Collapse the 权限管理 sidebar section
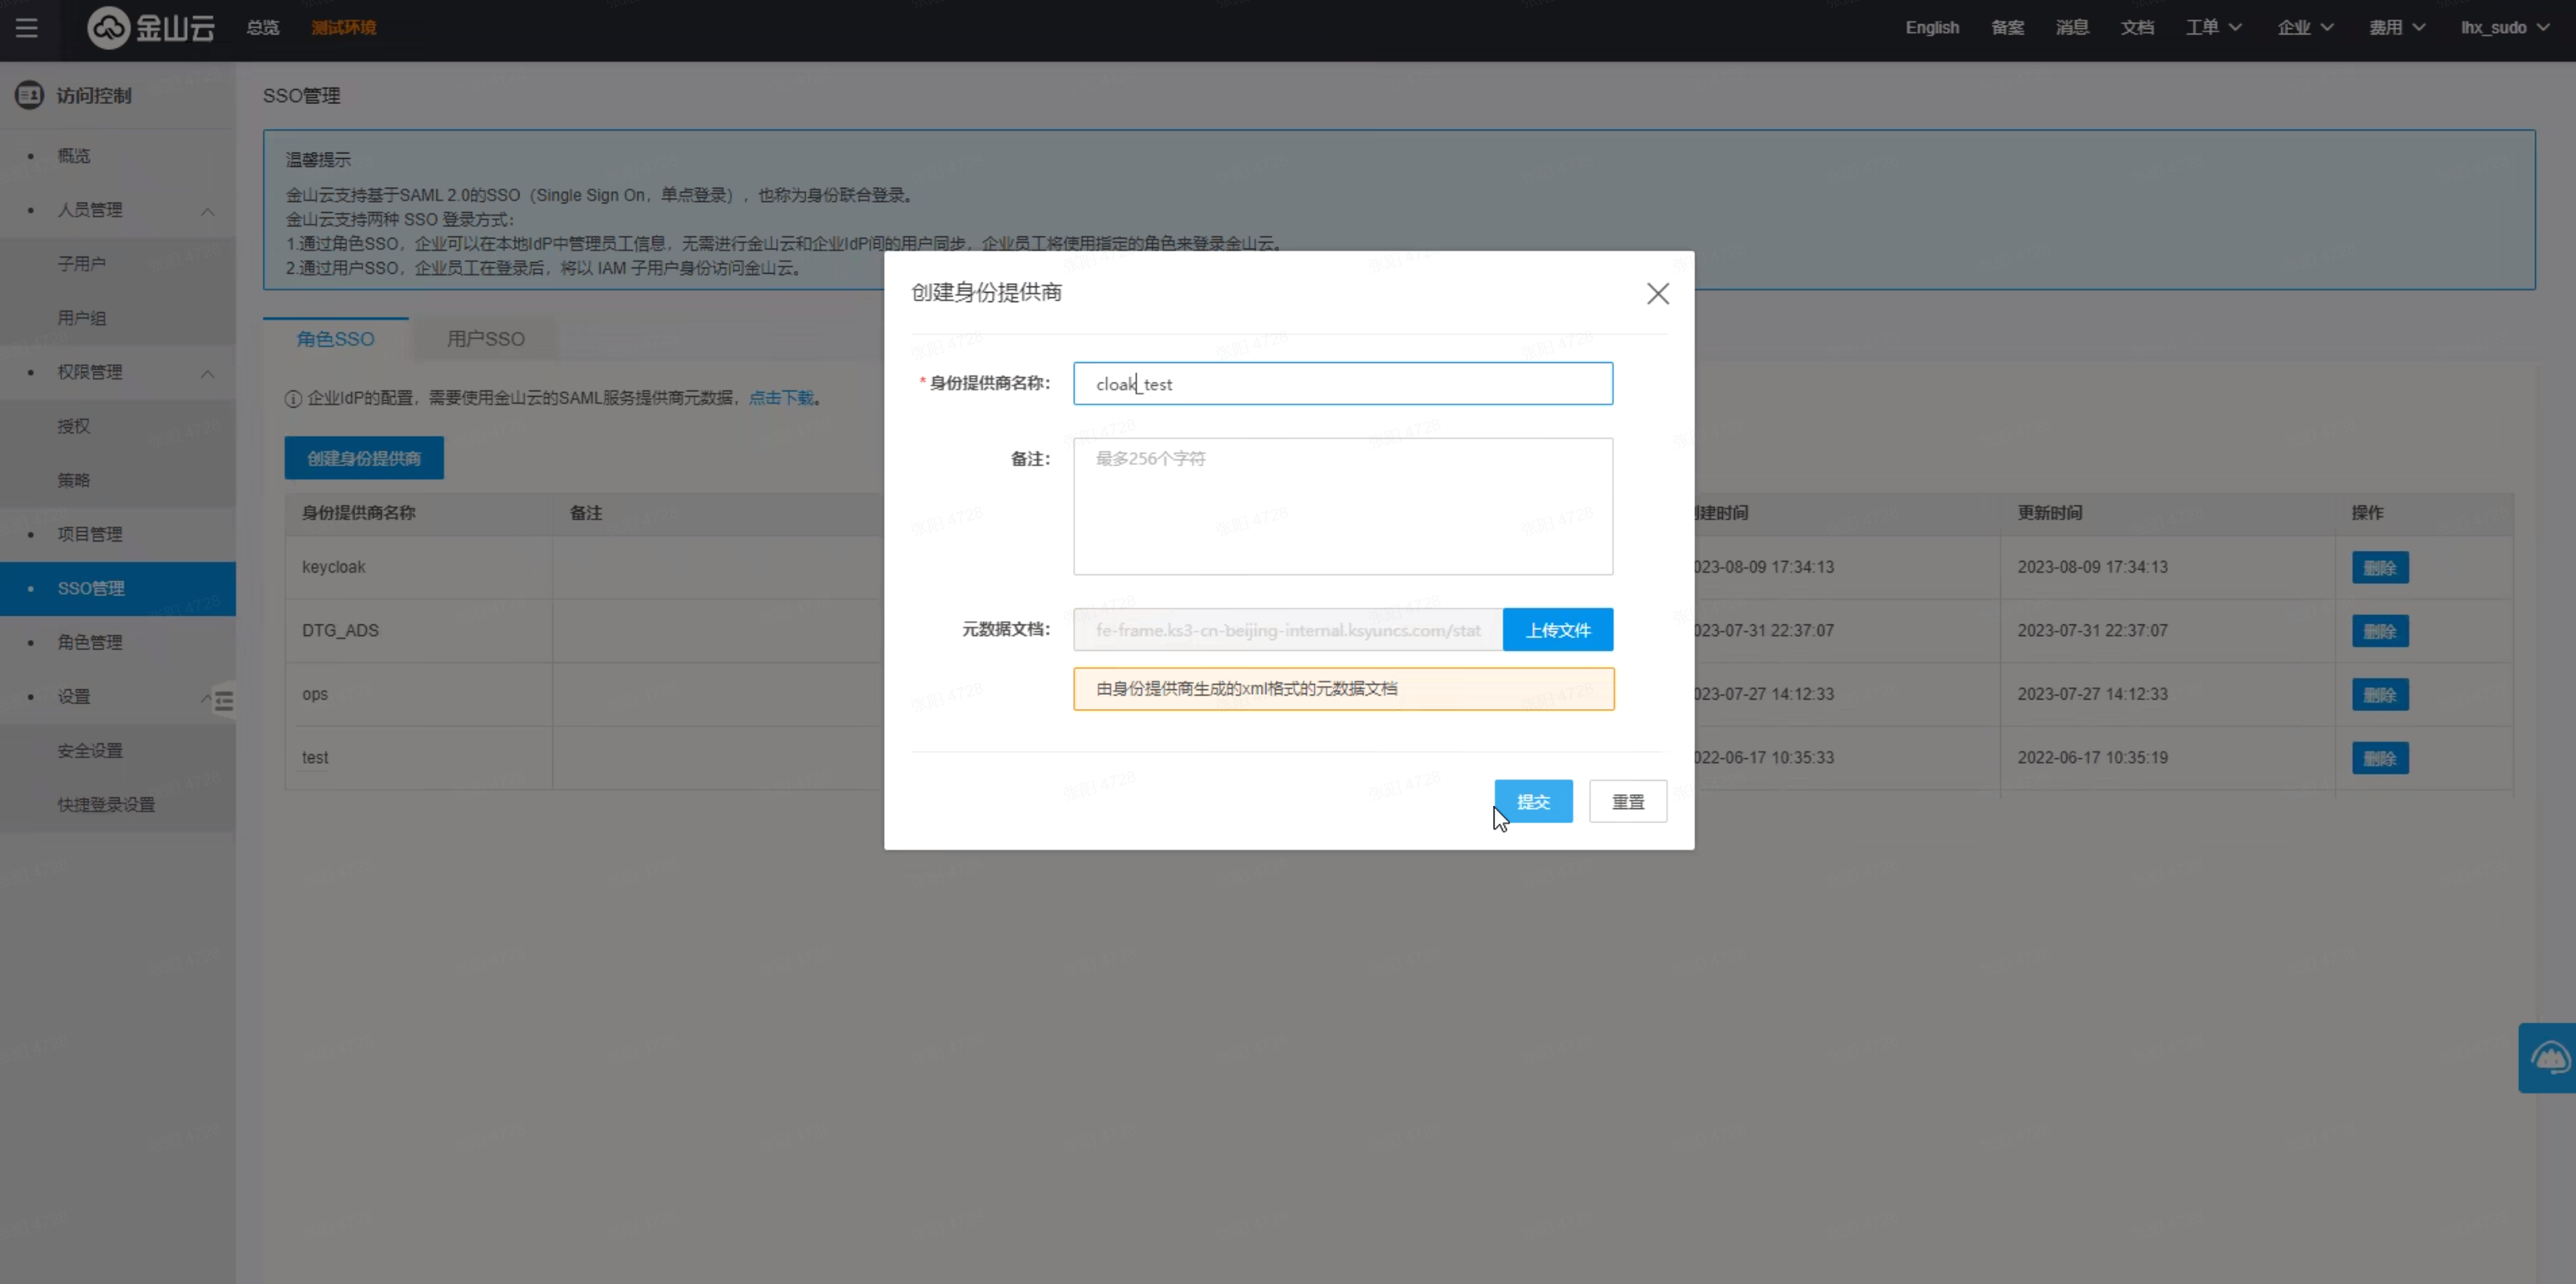This screenshot has width=2576, height=1284. coord(207,373)
